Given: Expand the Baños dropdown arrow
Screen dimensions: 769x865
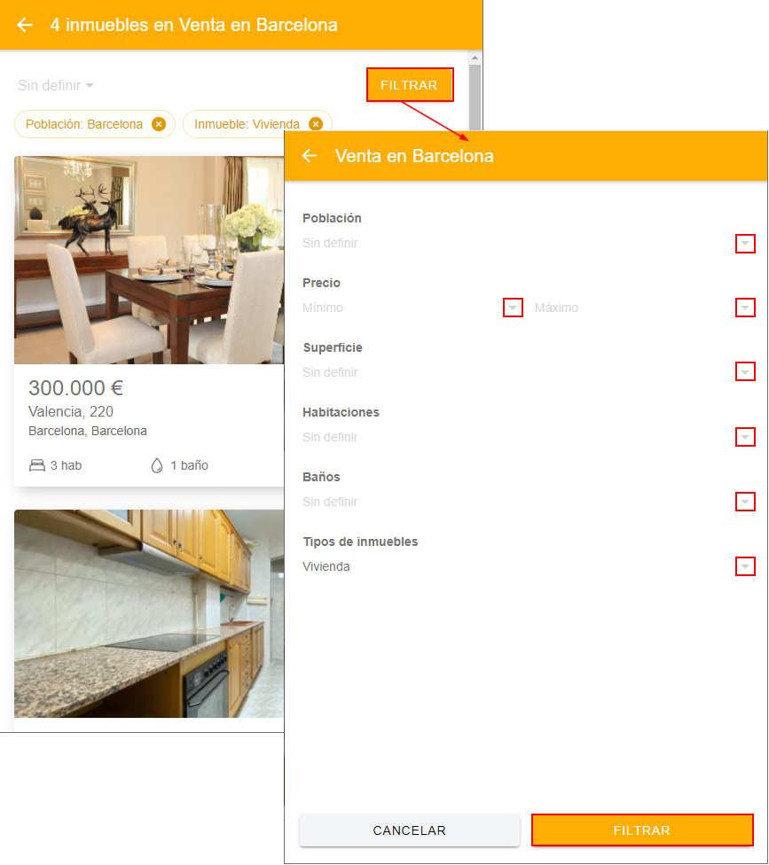Looking at the screenshot, I should pyautogui.click(x=745, y=502).
